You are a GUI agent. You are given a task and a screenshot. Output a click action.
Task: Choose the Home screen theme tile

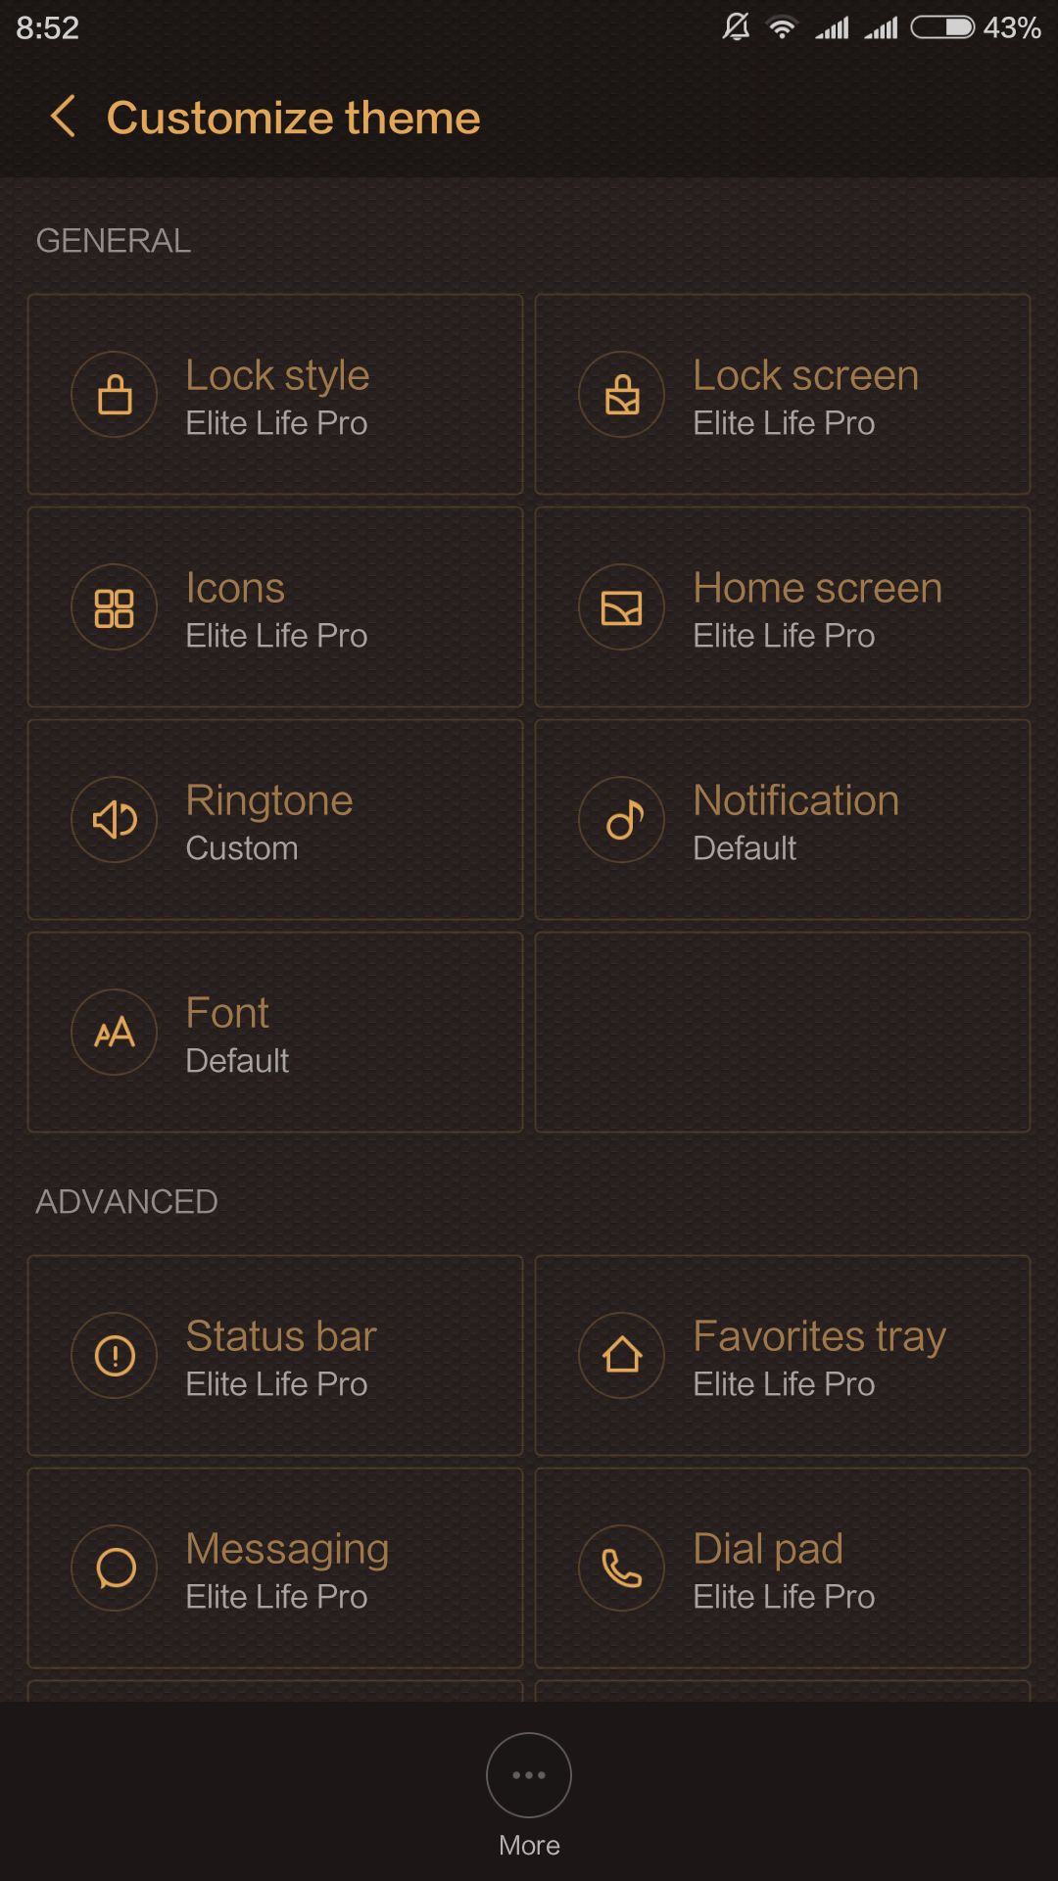pos(783,607)
